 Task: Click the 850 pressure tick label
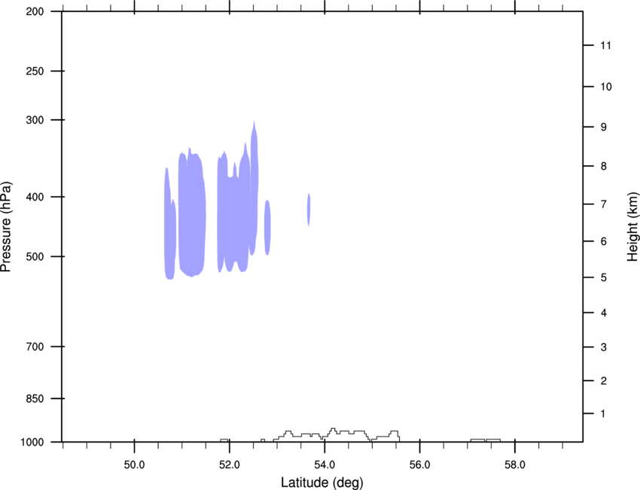point(35,399)
